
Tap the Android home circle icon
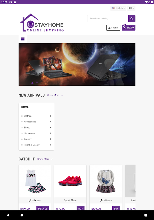pyautogui.click(x=22, y=215)
